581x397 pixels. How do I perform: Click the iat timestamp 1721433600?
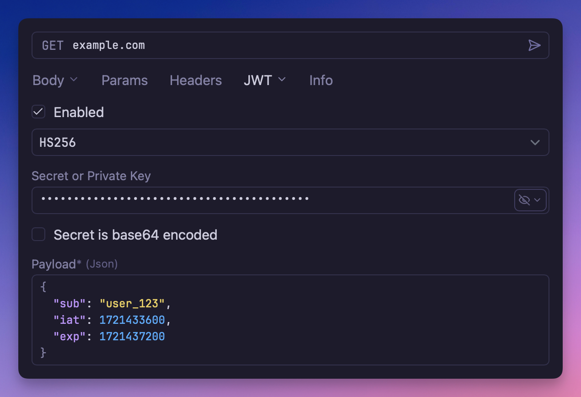click(x=132, y=320)
